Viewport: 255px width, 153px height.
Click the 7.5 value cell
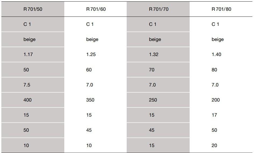coord(27,85)
